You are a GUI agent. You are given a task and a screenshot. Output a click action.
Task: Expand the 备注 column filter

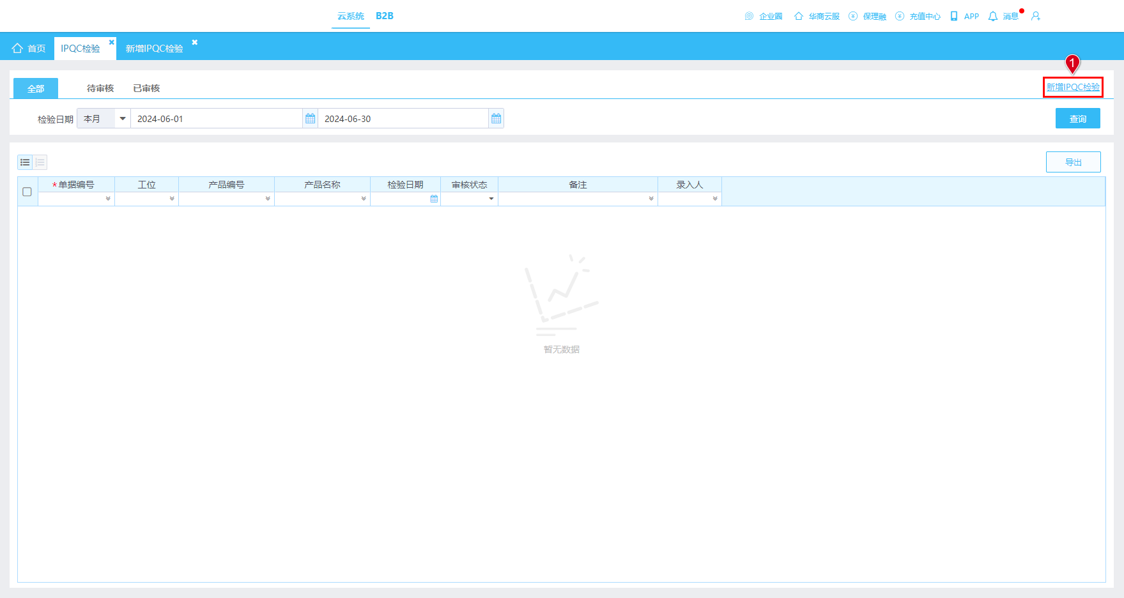click(x=651, y=199)
